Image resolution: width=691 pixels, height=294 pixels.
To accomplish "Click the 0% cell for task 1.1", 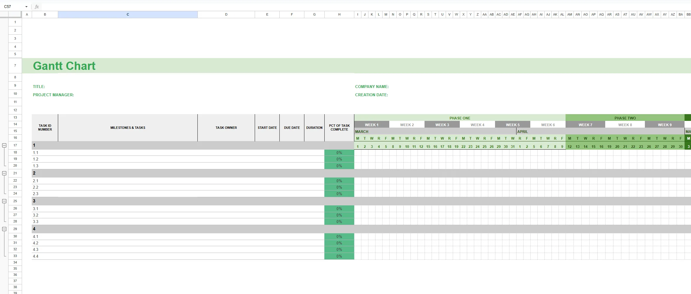I will tap(339, 153).
